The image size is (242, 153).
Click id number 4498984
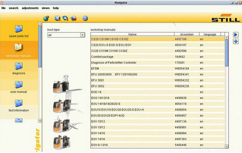pyautogui.click(x=181, y=133)
